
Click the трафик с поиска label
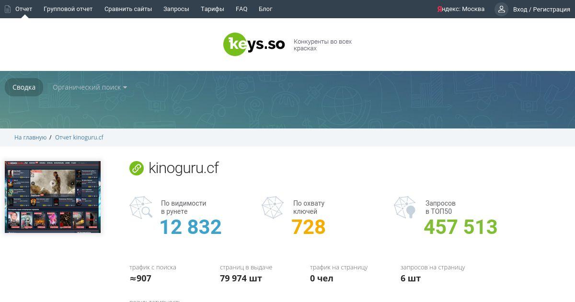[153, 267]
